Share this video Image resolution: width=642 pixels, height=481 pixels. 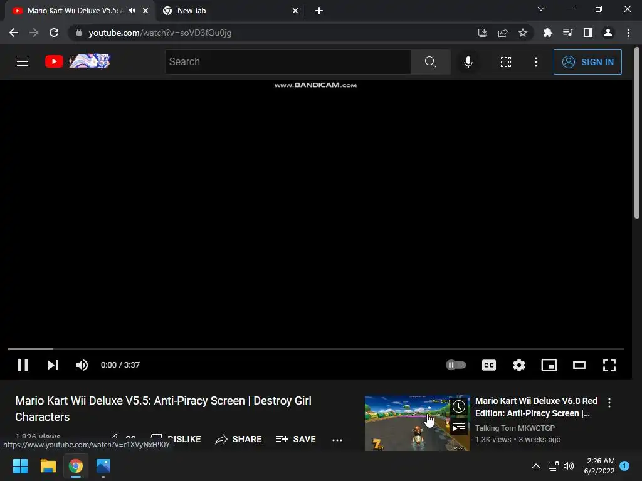(x=238, y=439)
